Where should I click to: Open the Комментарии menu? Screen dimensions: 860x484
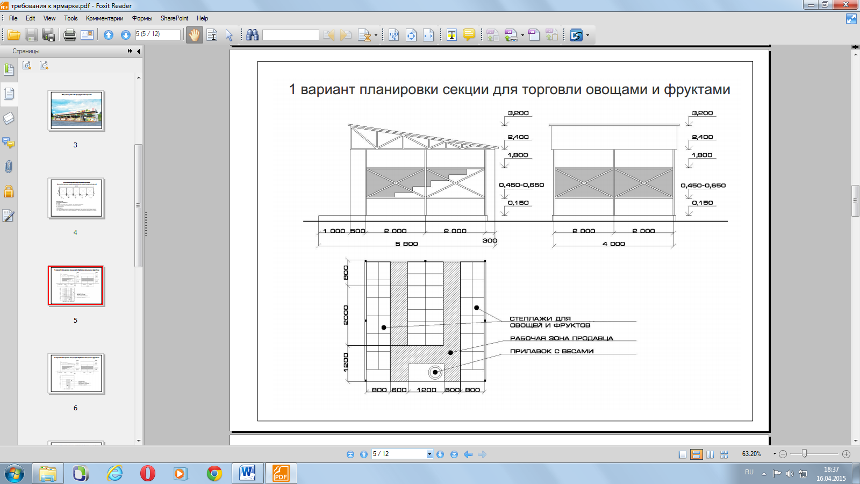click(x=104, y=18)
